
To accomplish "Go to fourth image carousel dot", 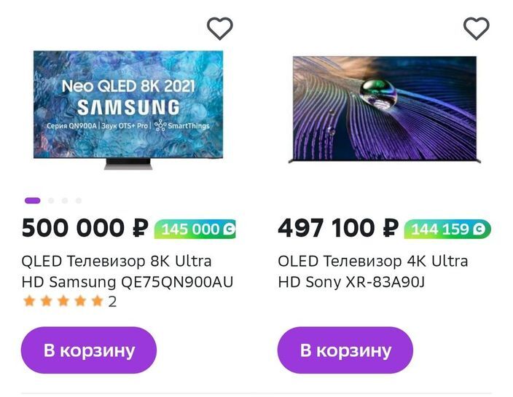I will pyautogui.click(x=79, y=200).
